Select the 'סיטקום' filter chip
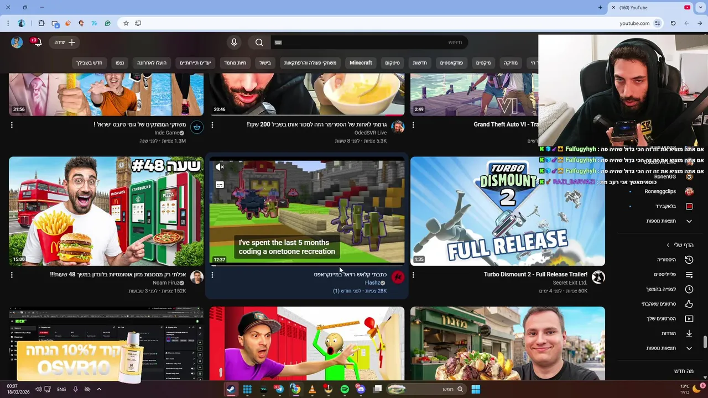This screenshot has width=708, height=398. pos(392,63)
